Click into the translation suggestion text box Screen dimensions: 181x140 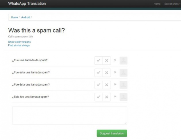click(x=69, y=116)
